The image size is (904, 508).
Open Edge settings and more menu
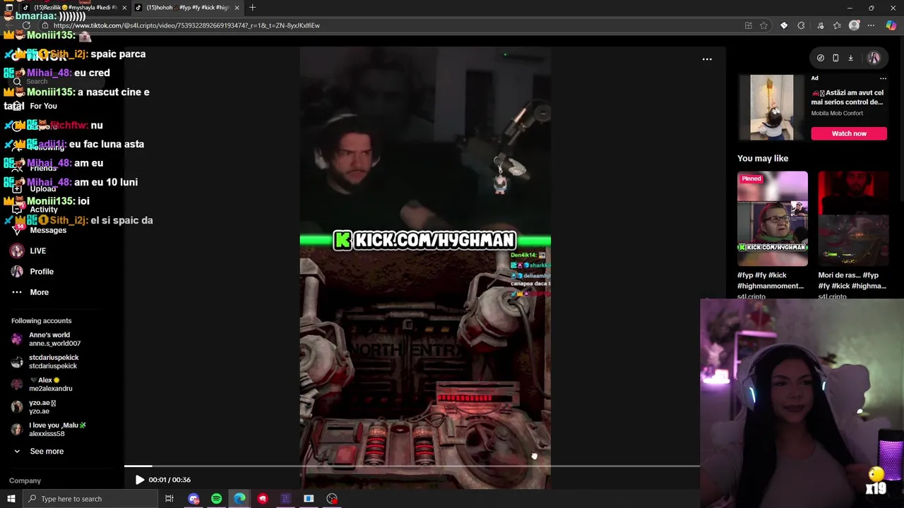[872, 25]
